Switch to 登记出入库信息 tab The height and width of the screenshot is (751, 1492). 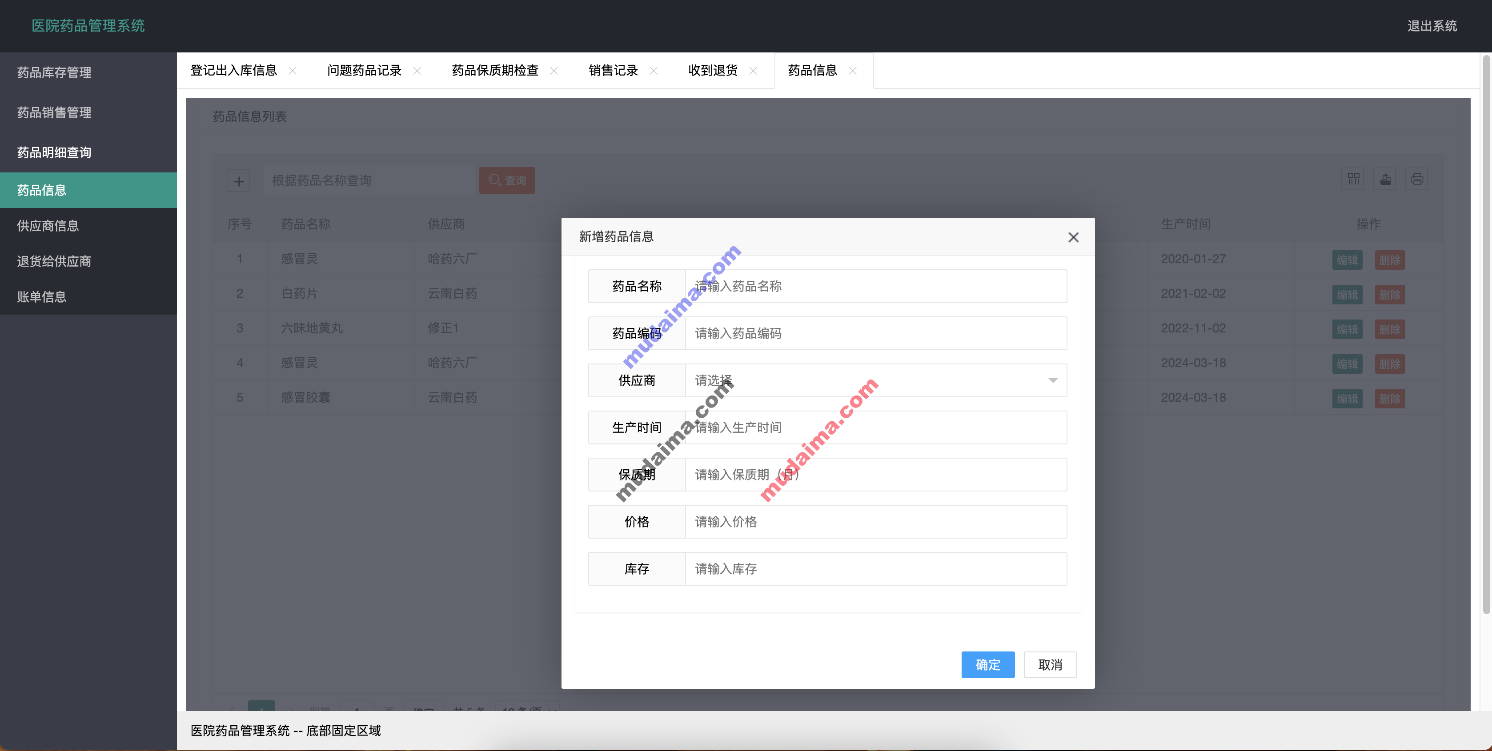click(233, 71)
